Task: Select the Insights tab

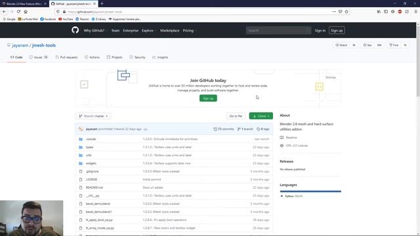Action: click(160, 57)
